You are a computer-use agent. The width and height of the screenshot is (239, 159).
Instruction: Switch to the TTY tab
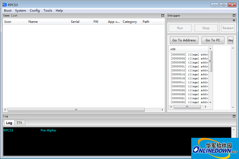tap(19, 123)
